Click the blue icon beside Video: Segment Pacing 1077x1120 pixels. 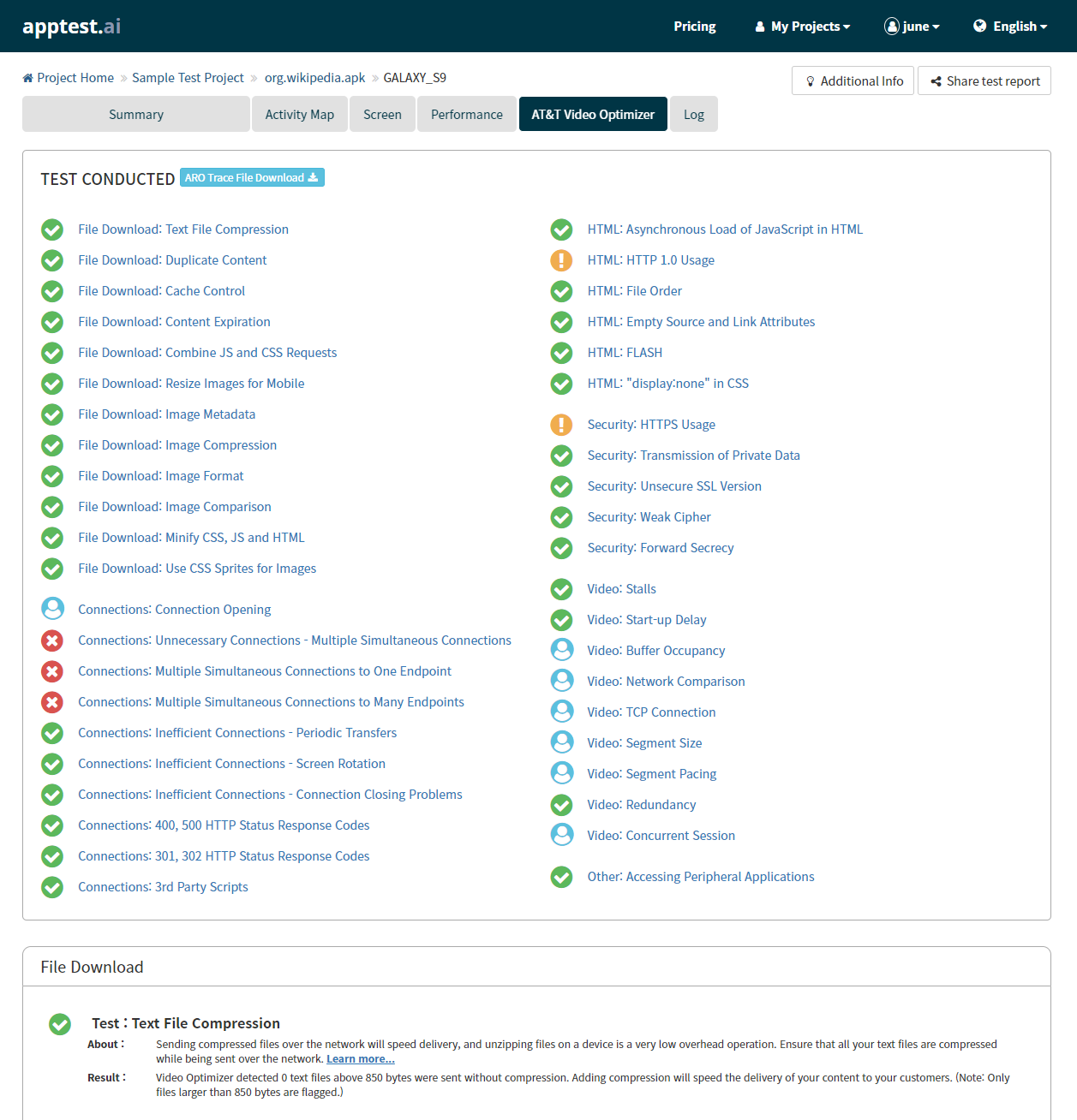pos(562,773)
